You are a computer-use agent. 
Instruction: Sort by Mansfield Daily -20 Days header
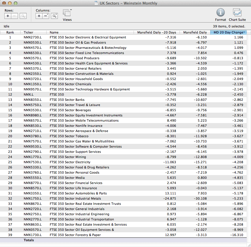[x=156, y=32]
